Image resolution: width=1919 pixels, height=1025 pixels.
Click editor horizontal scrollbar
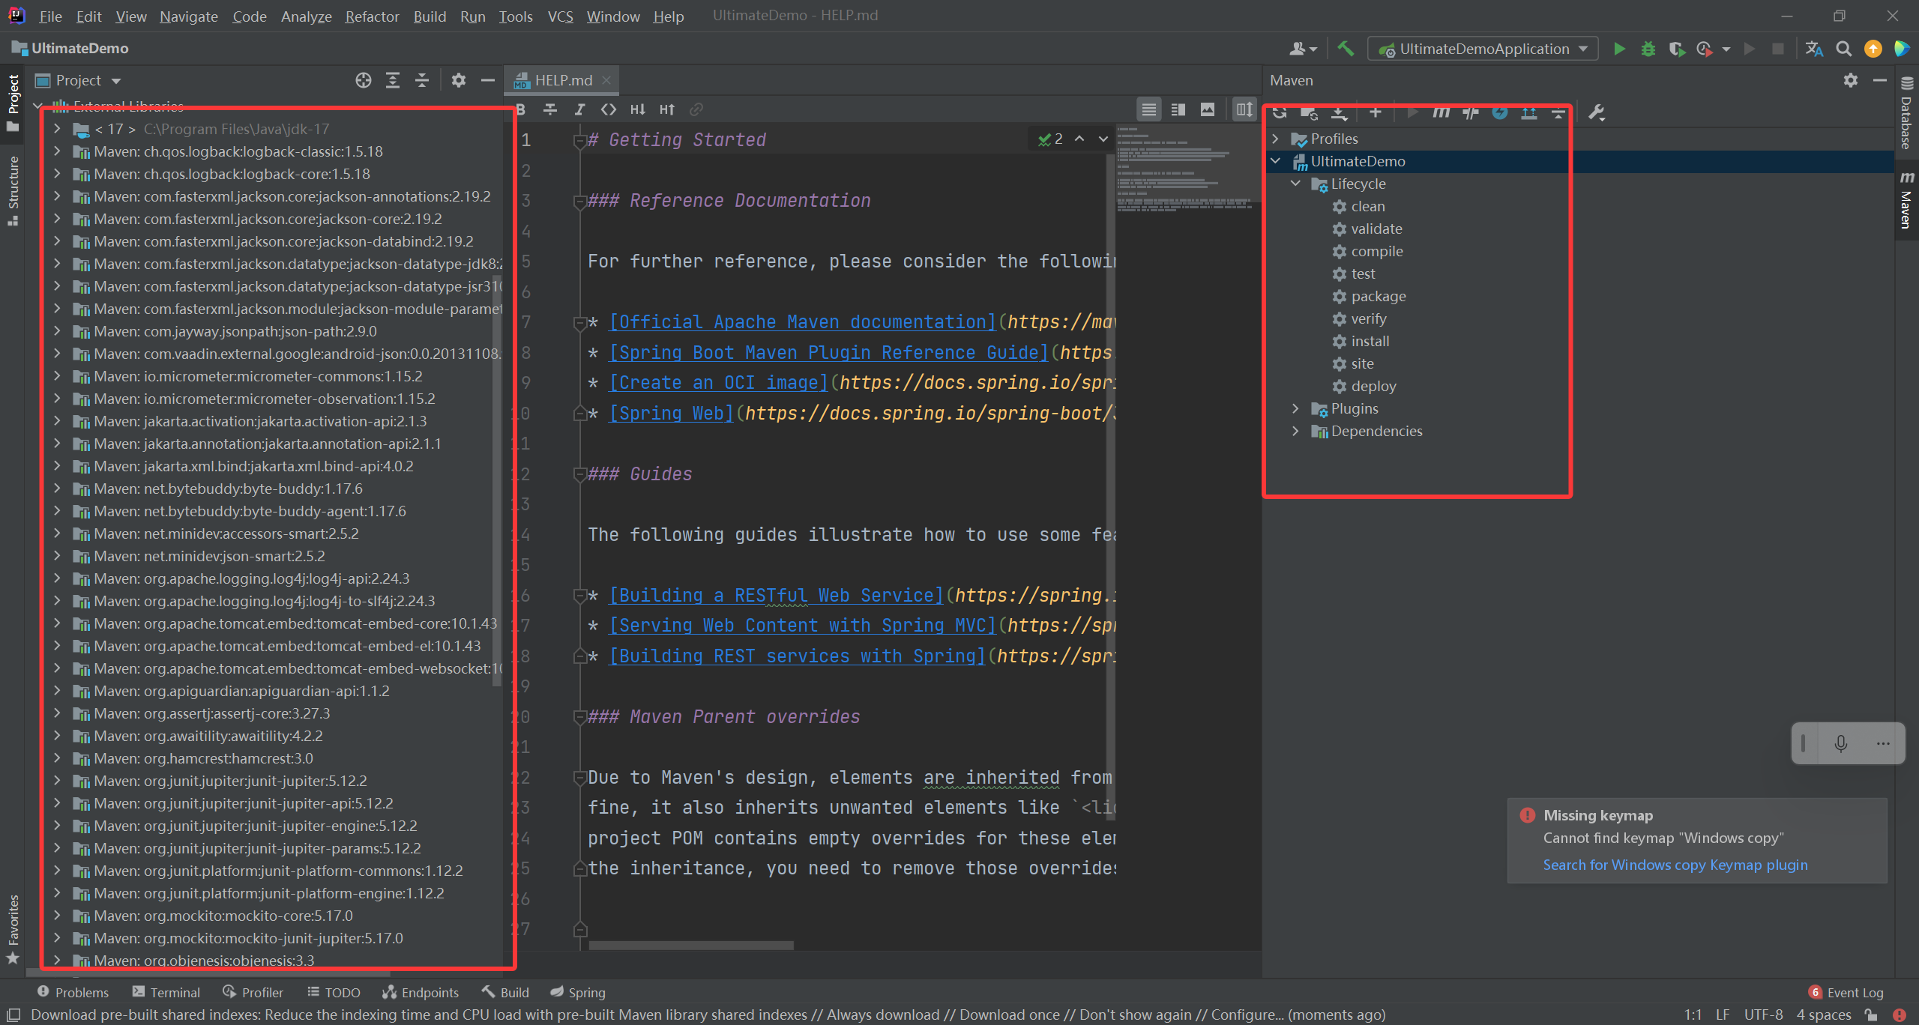pyautogui.click(x=691, y=945)
